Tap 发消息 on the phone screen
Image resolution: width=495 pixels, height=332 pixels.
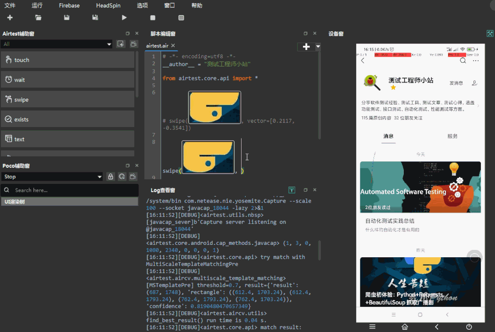click(456, 83)
